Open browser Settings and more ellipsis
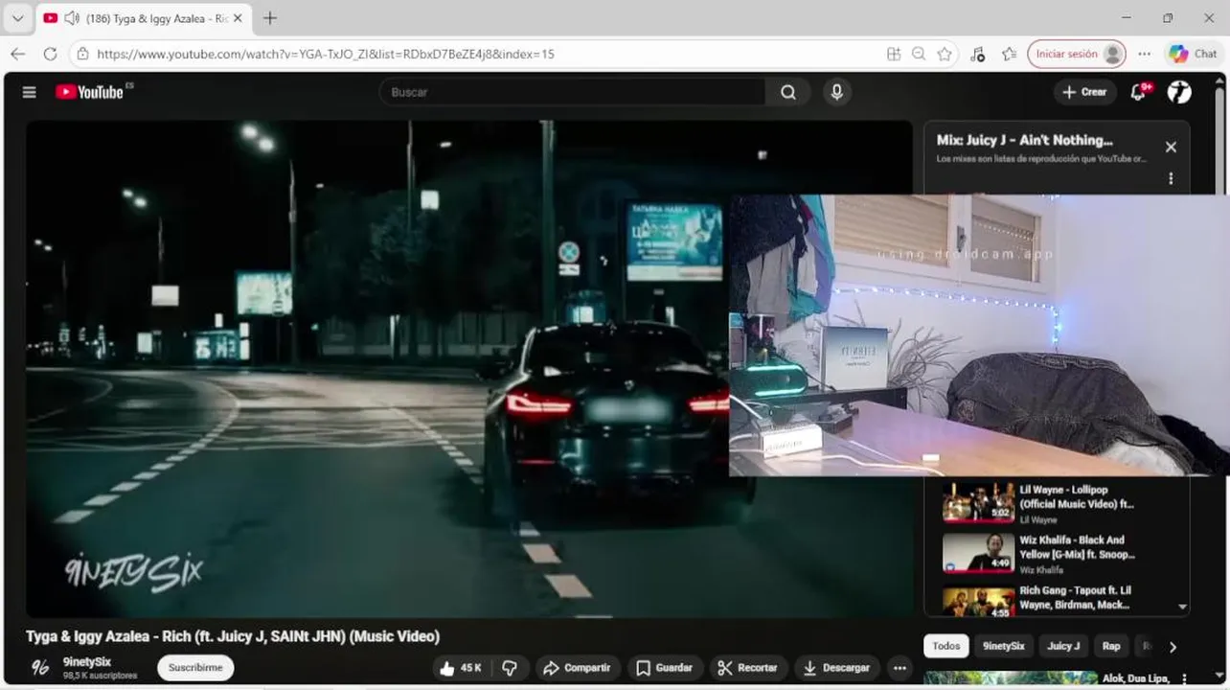Image resolution: width=1230 pixels, height=690 pixels. tap(1144, 54)
